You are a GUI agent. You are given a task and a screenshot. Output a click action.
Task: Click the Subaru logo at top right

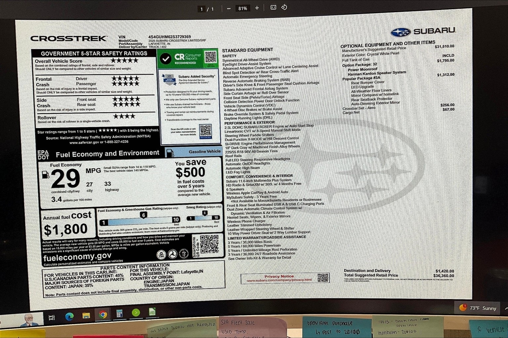(x=423, y=32)
